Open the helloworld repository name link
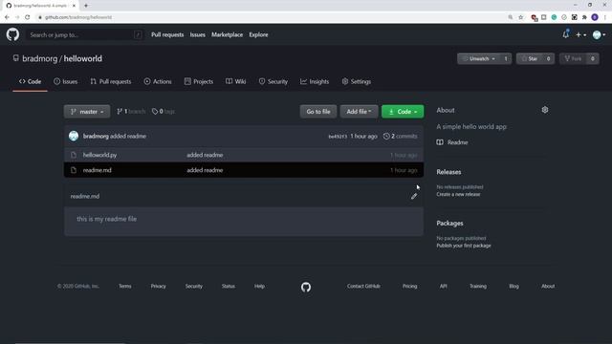The height and width of the screenshot is (344, 612). click(83, 58)
